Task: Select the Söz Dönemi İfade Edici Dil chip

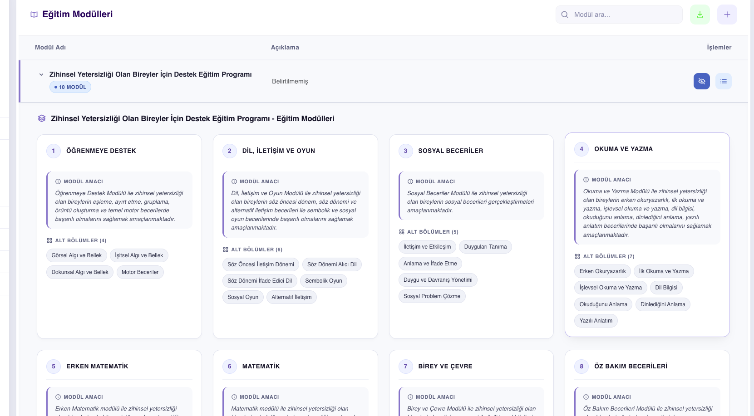Action: (x=260, y=281)
